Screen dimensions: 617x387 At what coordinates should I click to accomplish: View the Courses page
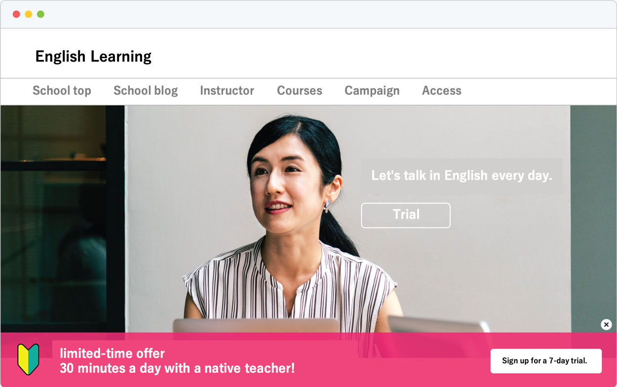click(x=300, y=91)
